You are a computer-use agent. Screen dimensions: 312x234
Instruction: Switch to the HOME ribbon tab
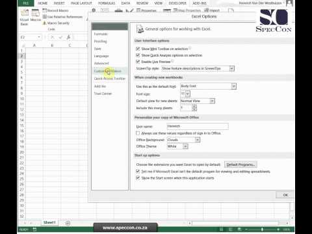tap(43, 3)
